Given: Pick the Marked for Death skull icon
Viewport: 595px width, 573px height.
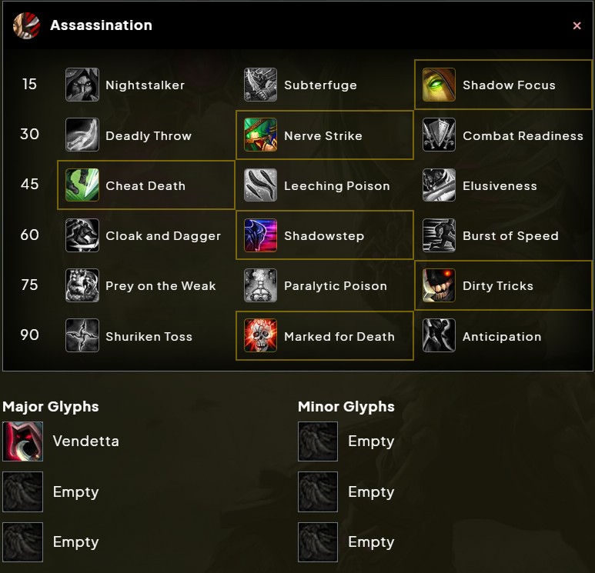Looking at the screenshot, I should pyautogui.click(x=261, y=336).
